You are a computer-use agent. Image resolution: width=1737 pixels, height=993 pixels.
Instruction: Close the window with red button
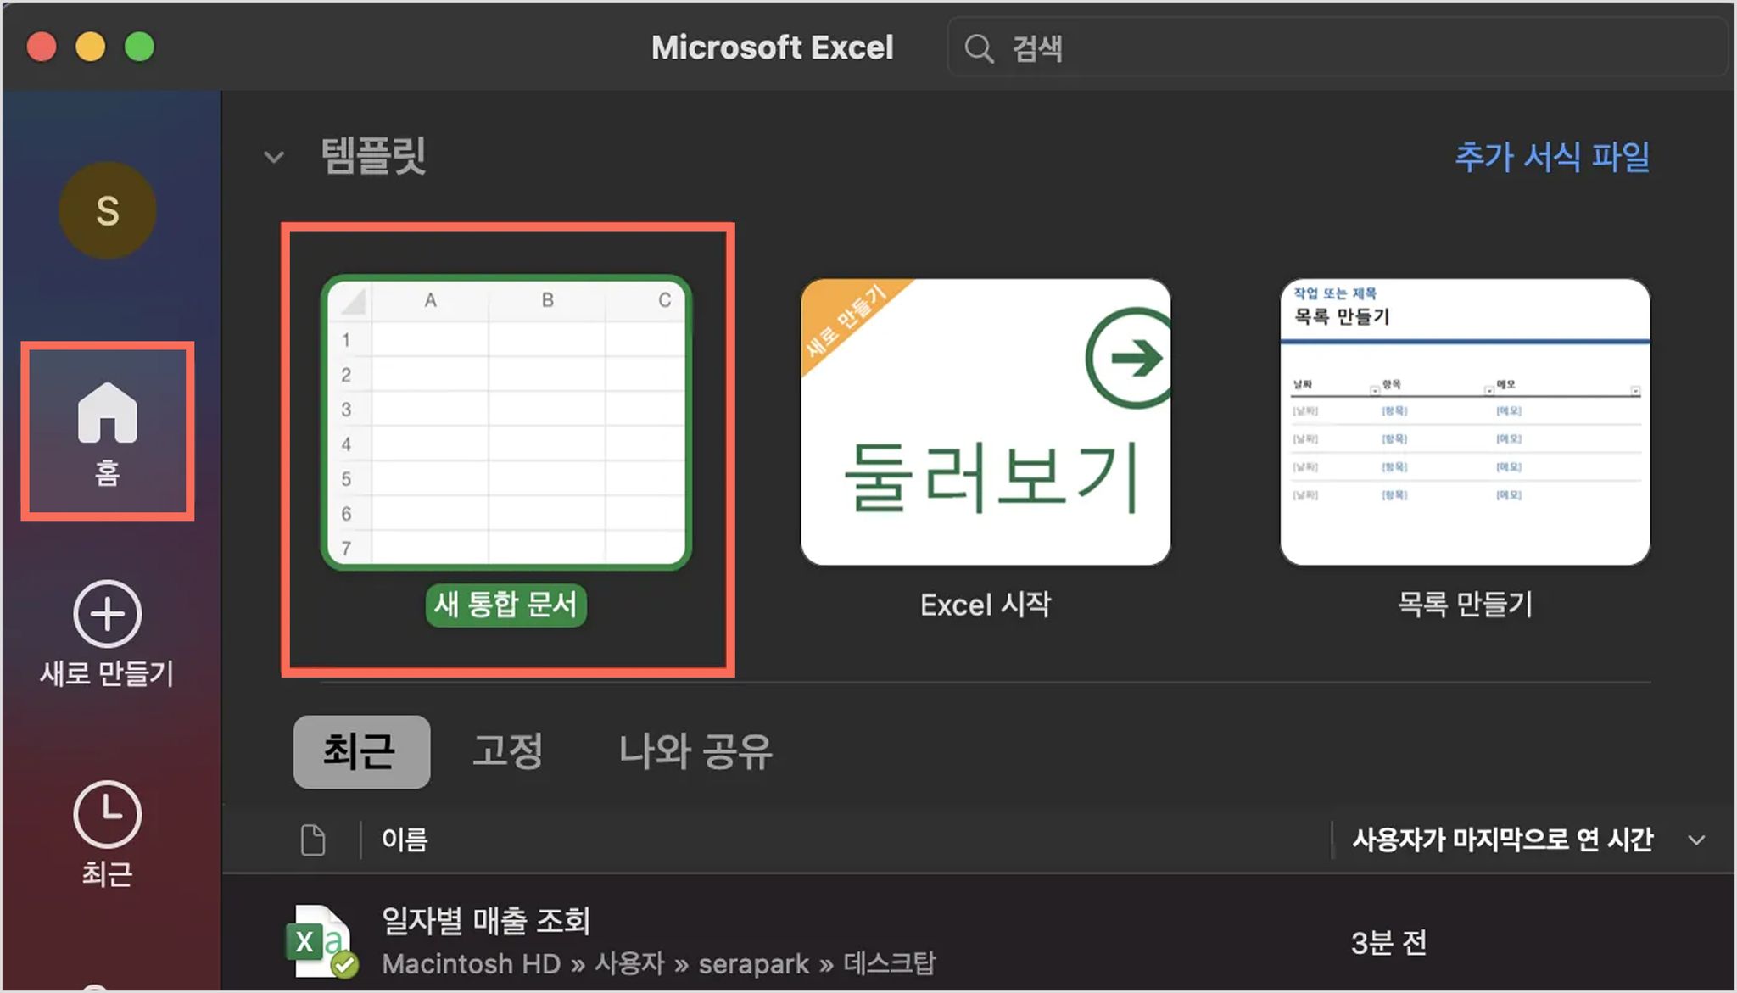coord(42,47)
